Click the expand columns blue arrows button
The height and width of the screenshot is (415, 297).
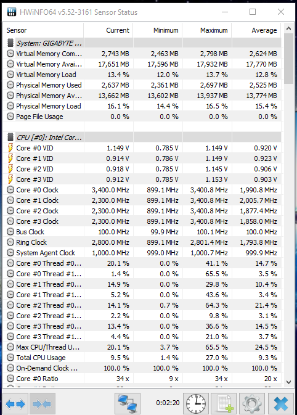[15, 404]
